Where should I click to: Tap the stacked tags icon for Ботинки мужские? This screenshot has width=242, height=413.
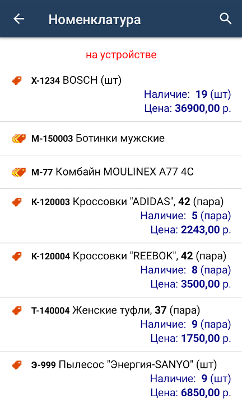coord(18,139)
